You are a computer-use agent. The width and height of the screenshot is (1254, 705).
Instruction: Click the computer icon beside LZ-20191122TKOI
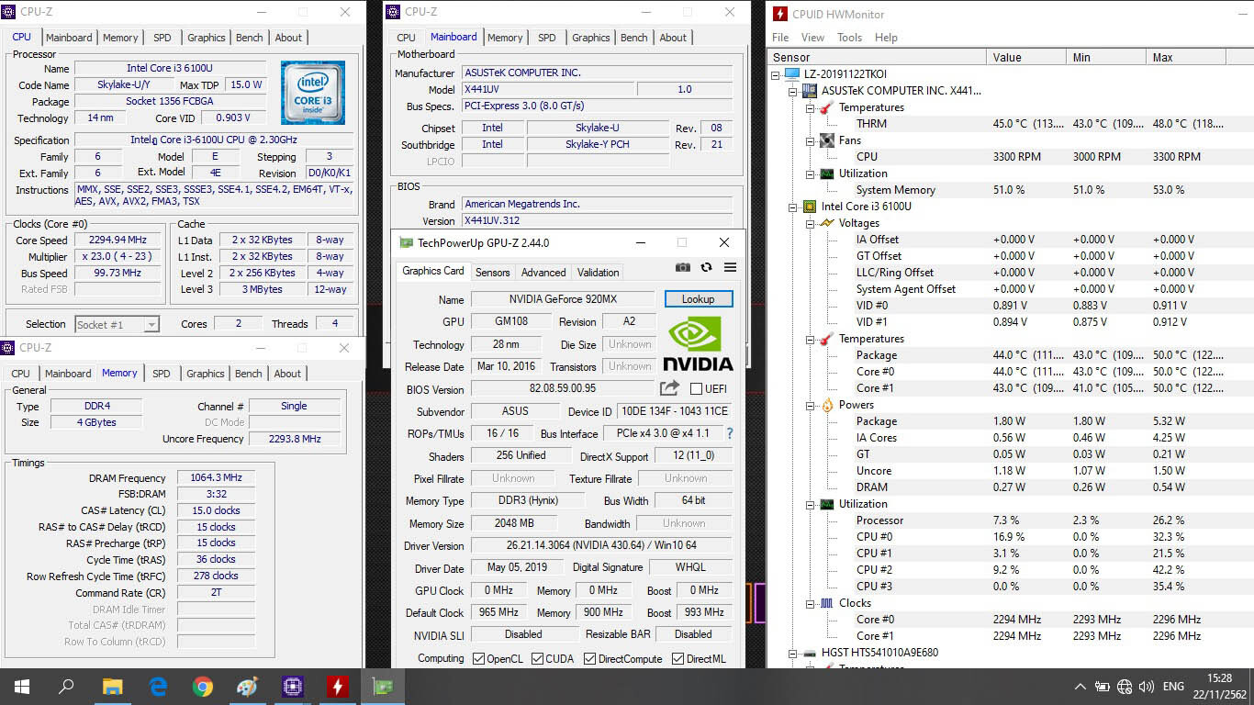tap(793, 74)
